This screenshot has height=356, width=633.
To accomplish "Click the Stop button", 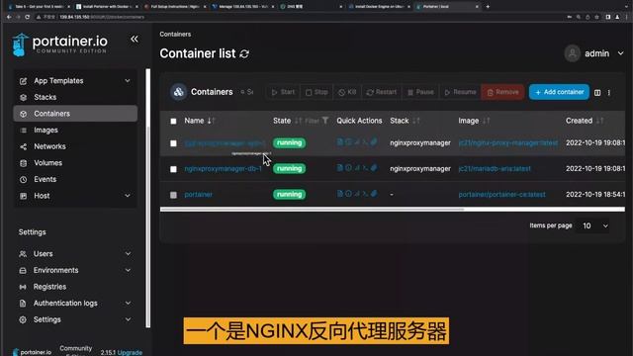I will [316, 92].
